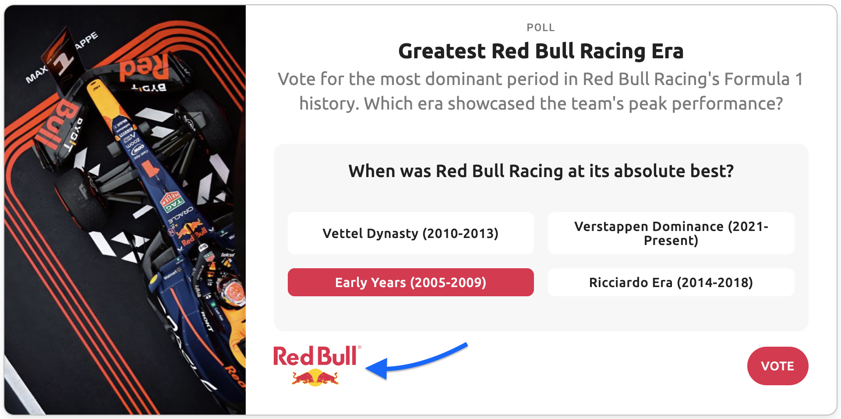The height and width of the screenshot is (419, 841).
Task: Click the ORACLE sponsor text on the car
Action: pyautogui.click(x=180, y=216)
